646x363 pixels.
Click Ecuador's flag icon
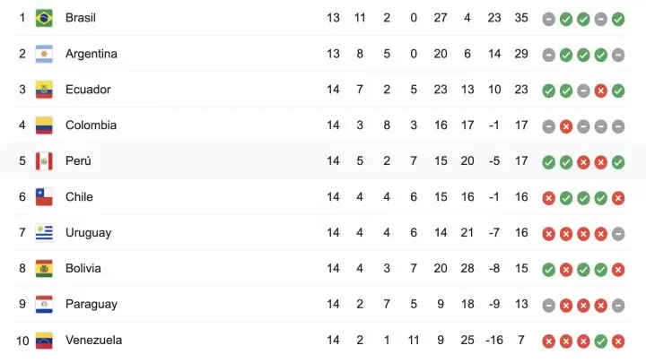[44, 90]
